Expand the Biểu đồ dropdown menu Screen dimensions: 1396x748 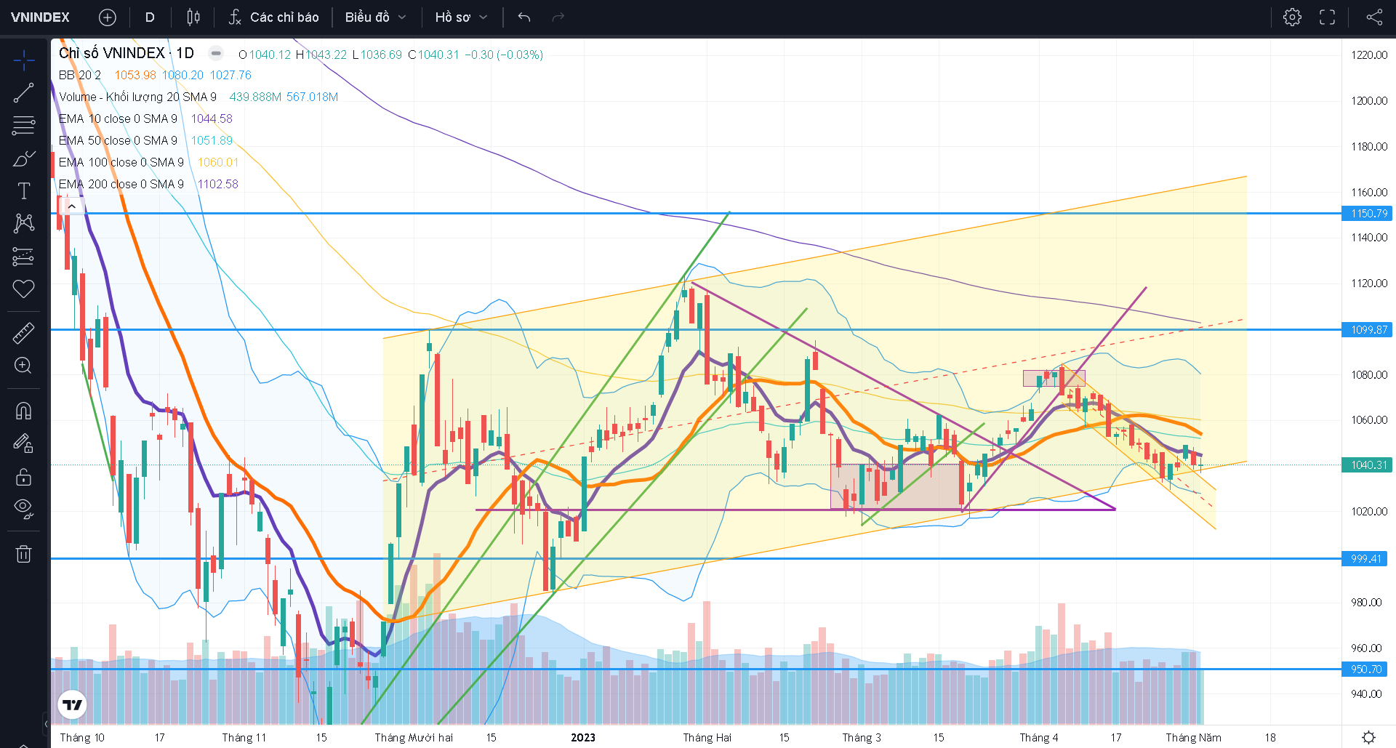(x=375, y=17)
